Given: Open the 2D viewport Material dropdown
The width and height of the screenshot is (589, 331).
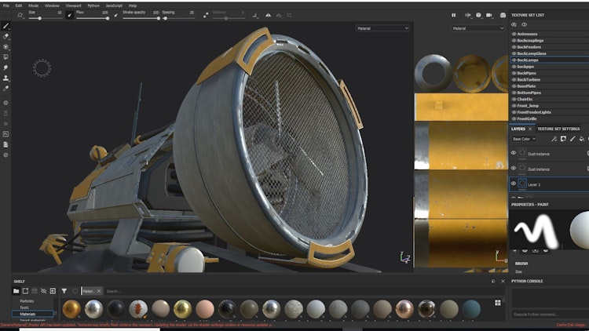Looking at the screenshot, I should click(x=478, y=28).
